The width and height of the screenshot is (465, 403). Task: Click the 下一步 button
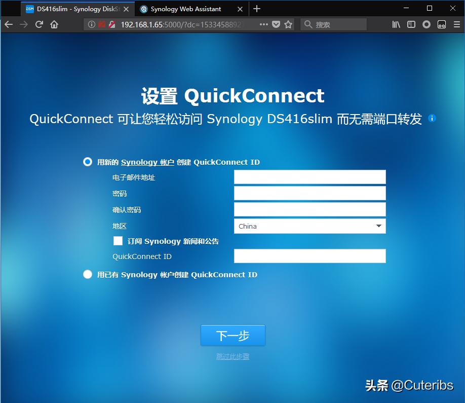click(x=232, y=335)
